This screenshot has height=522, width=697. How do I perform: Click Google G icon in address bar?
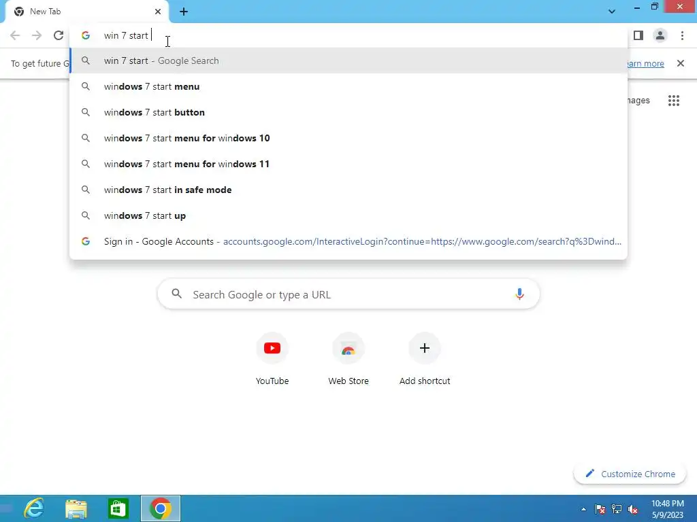(x=86, y=35)
